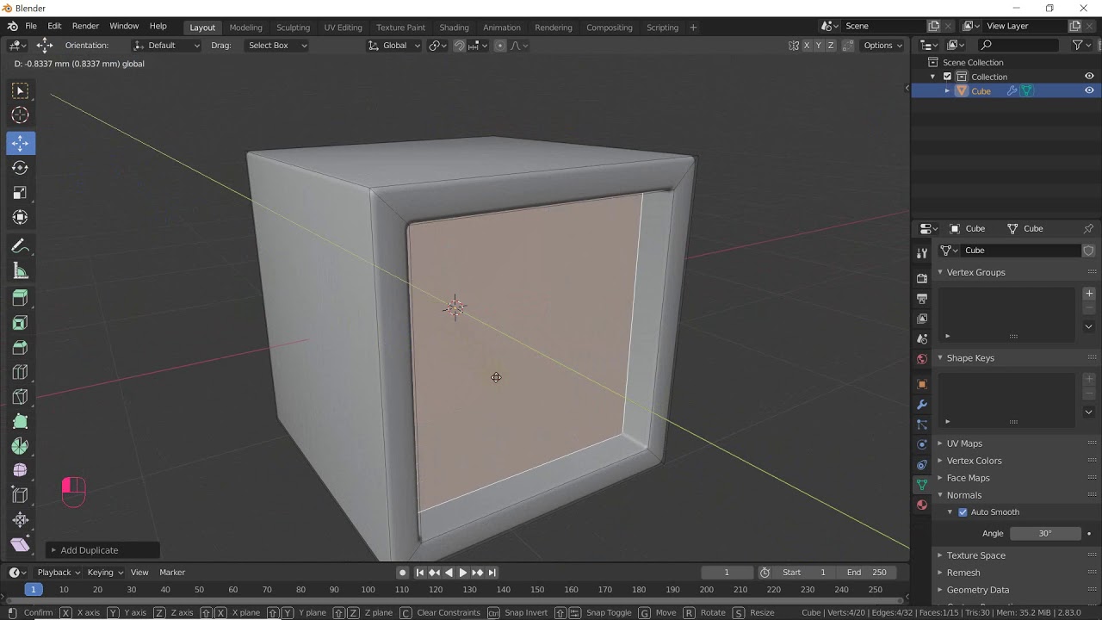Click the Marker button in timeline
This screenshot has height=620, width=1102.
172,573
